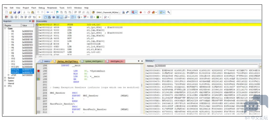This screenshot has height=123, width=271.
Task: Click the Start/Stop Debug Session magnifier icon
Action: 133,12
